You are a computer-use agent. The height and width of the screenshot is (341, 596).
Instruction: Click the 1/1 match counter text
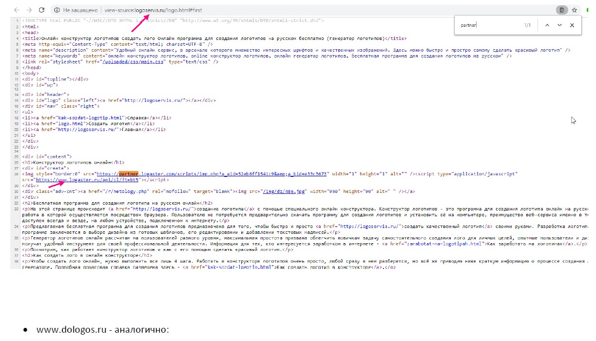pyautogui.click(x=528, y=25)
